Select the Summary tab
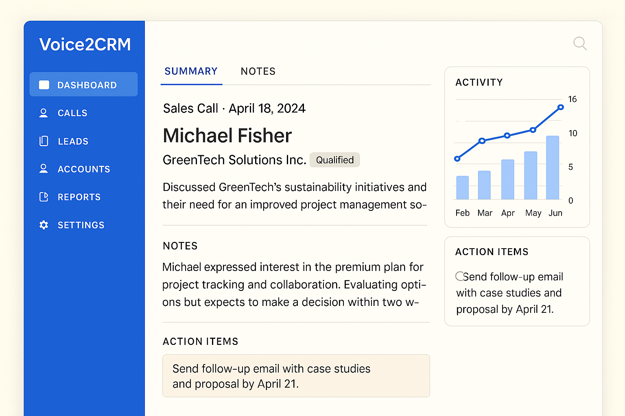This screenshot has height=416, width=625. coord(191,71)
